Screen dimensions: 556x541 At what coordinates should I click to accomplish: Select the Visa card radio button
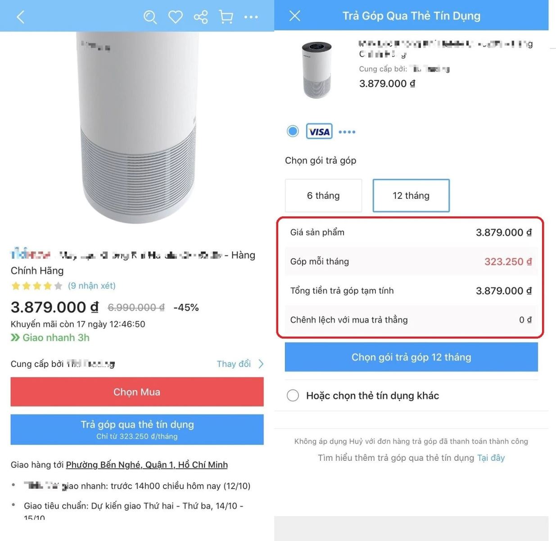click(x=293, y=131)
